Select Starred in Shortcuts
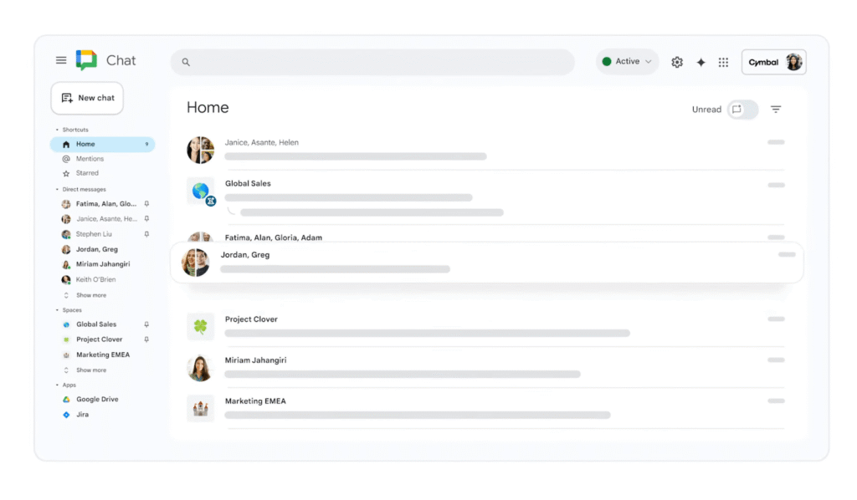This screenshot has height=500, width=857. pyautogui.click(x=87, y=173)
